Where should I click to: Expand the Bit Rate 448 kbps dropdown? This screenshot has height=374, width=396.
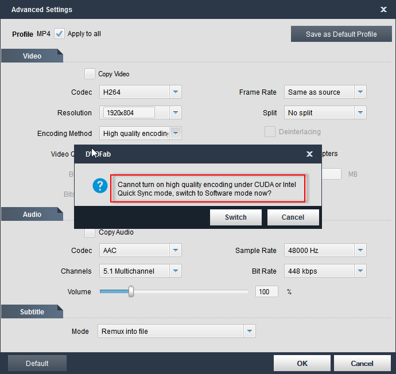pos(360,271)
